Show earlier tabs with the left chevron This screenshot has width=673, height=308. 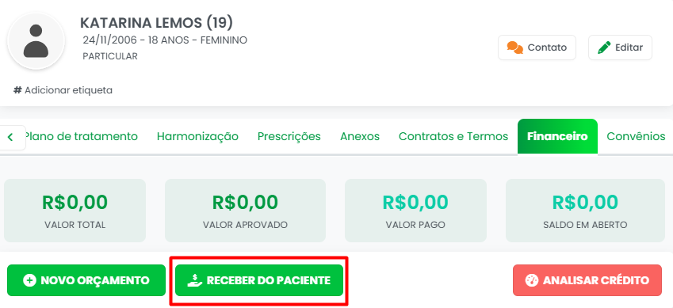click(x=11, y=137)
